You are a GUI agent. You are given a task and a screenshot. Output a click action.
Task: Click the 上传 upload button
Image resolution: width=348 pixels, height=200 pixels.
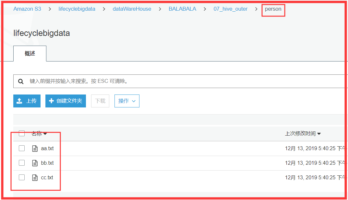(27, 101)
